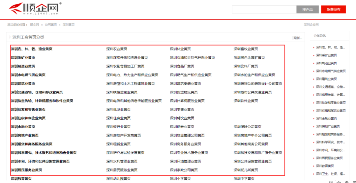Click the 最新... link in panel header
Viewport: 356px width, 183px height.
pyautogui.click(x=298, y=38)
